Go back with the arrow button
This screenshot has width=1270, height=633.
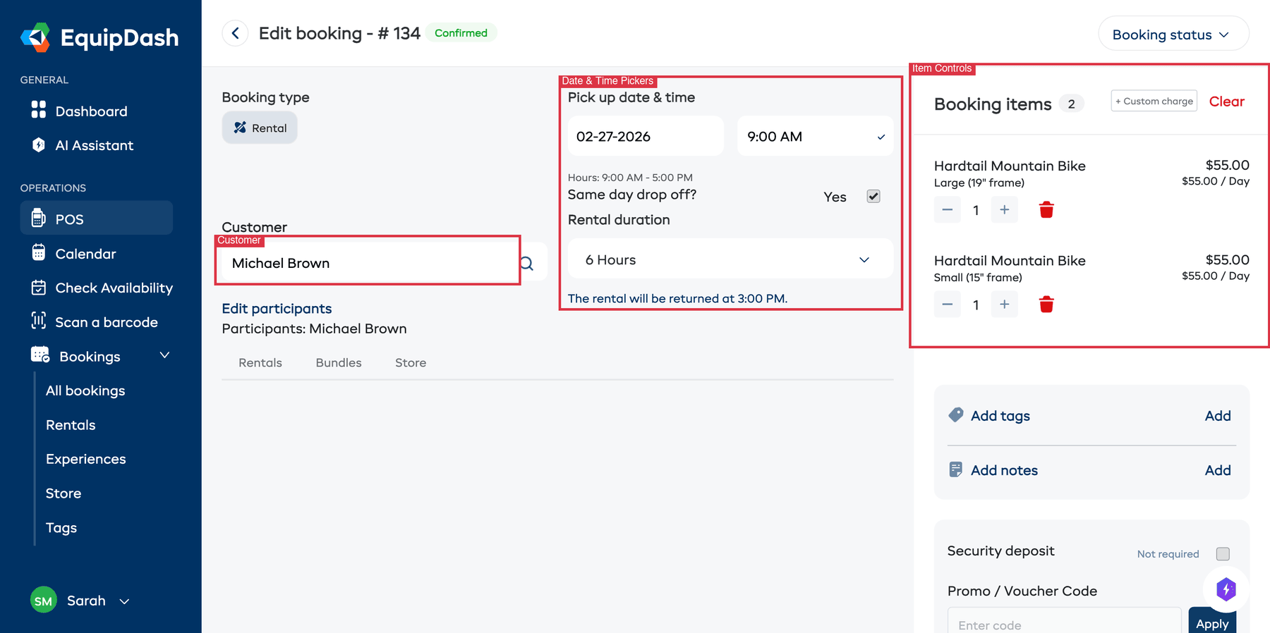click(x=235, y=33)
